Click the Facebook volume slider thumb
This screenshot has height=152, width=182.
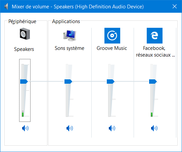[153, 81]
